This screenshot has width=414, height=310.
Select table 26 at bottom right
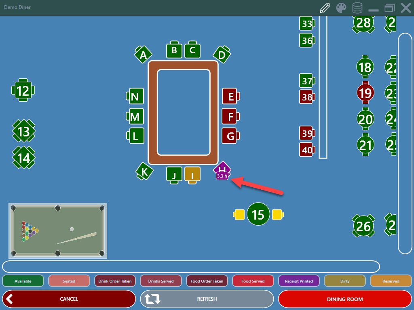coord(363,226)
